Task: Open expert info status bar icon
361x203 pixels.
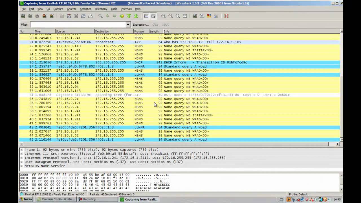Action: pos(22,194)
